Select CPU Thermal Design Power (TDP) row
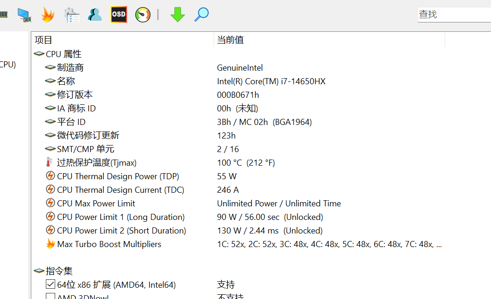The image size is (491, 299). click(118, 176)
